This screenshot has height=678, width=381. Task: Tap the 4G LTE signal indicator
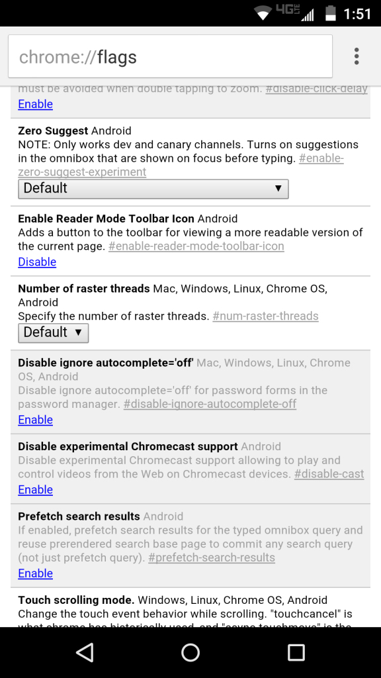294,13
